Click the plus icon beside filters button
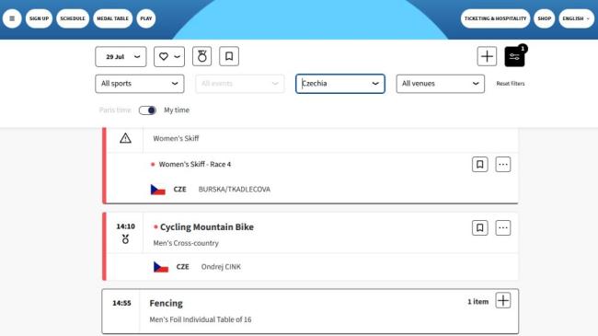 pos(487,56)
